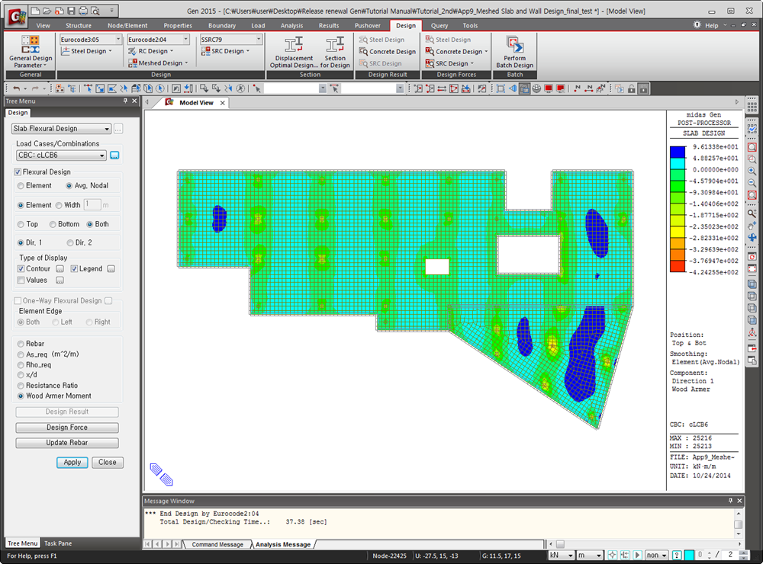Image resolution: width=763 pixels, height=564 pixels.
Task: Open the Query ribbon tab
Action: (439, 25)
